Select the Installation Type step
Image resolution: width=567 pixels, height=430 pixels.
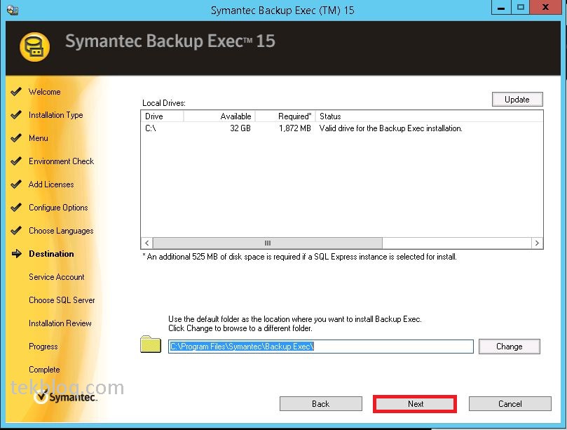[x=55, y=115]
